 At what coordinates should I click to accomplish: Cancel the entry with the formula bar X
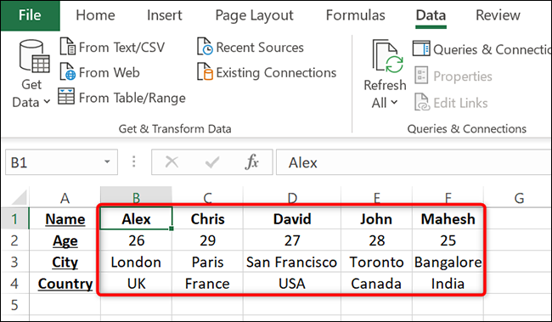tap(172, 162)
